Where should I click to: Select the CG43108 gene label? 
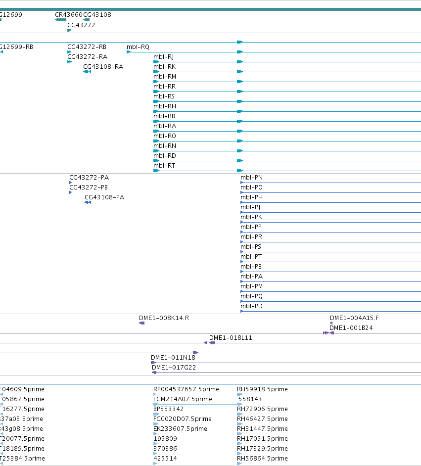point(97,14)
